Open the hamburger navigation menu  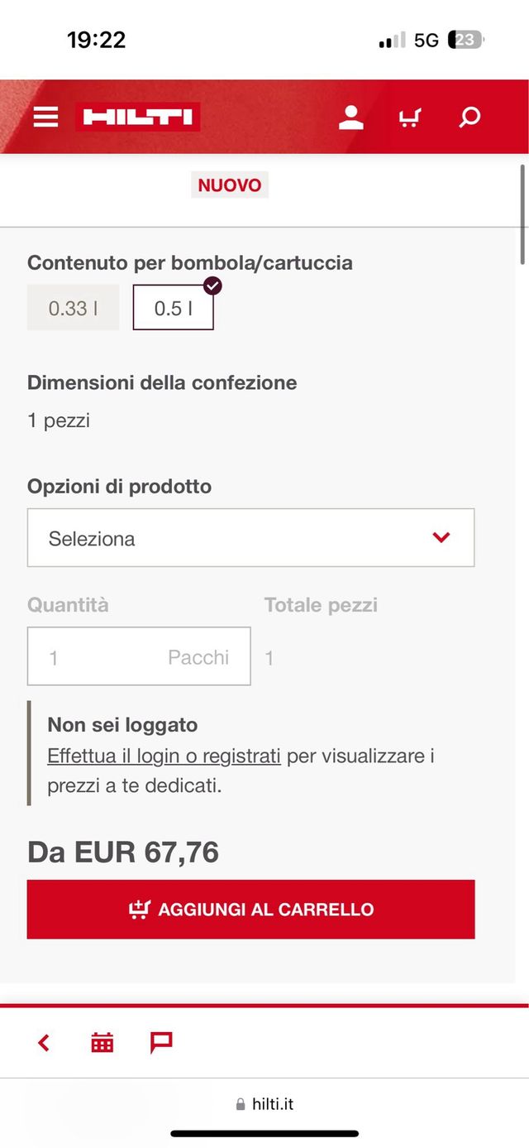45,117
